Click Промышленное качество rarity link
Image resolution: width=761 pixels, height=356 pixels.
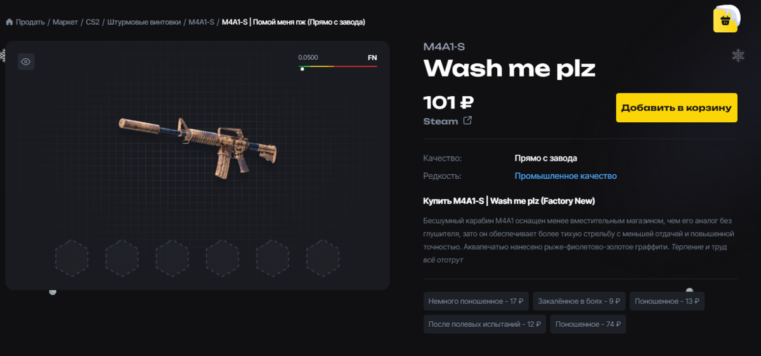click(566, 175)
